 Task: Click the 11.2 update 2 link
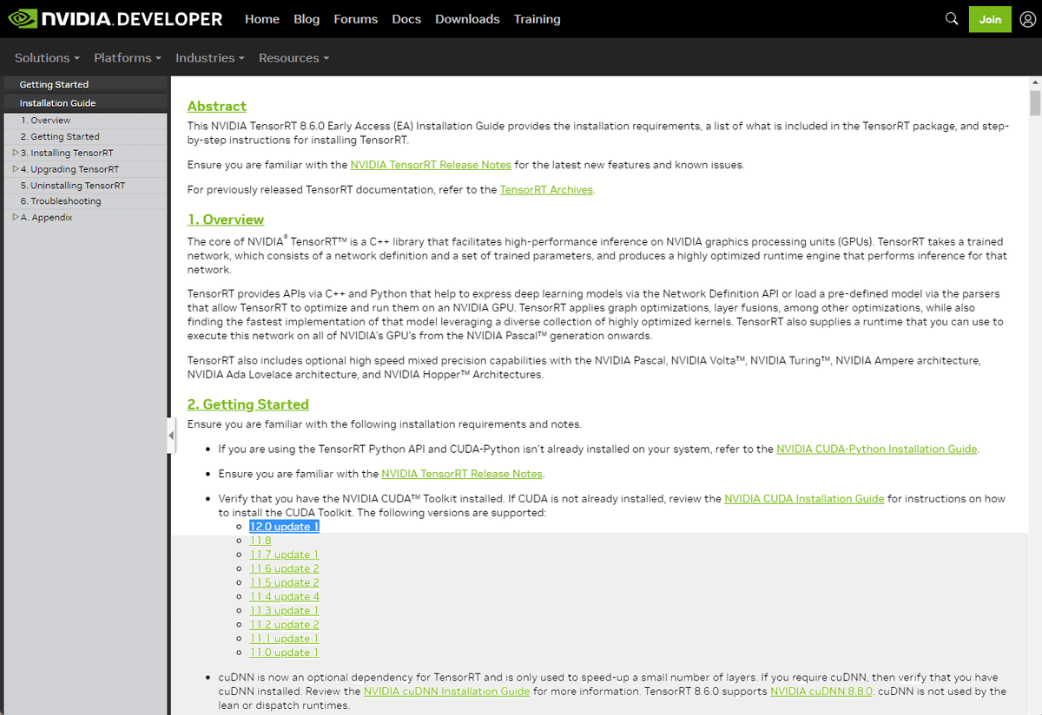(285, 625)
